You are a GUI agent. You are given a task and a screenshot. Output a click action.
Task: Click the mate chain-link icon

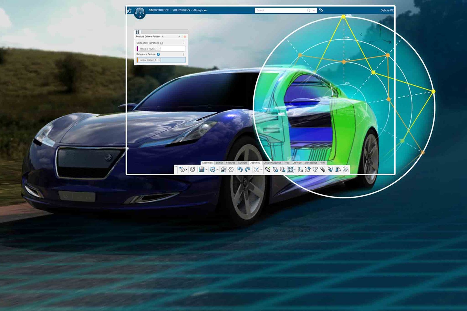click(268, 170)
